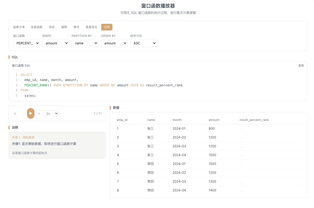Click the 窗口函数播放器 page title
Image resolution: width=314 pixels, height=208 pixels.
click(158, 6)
